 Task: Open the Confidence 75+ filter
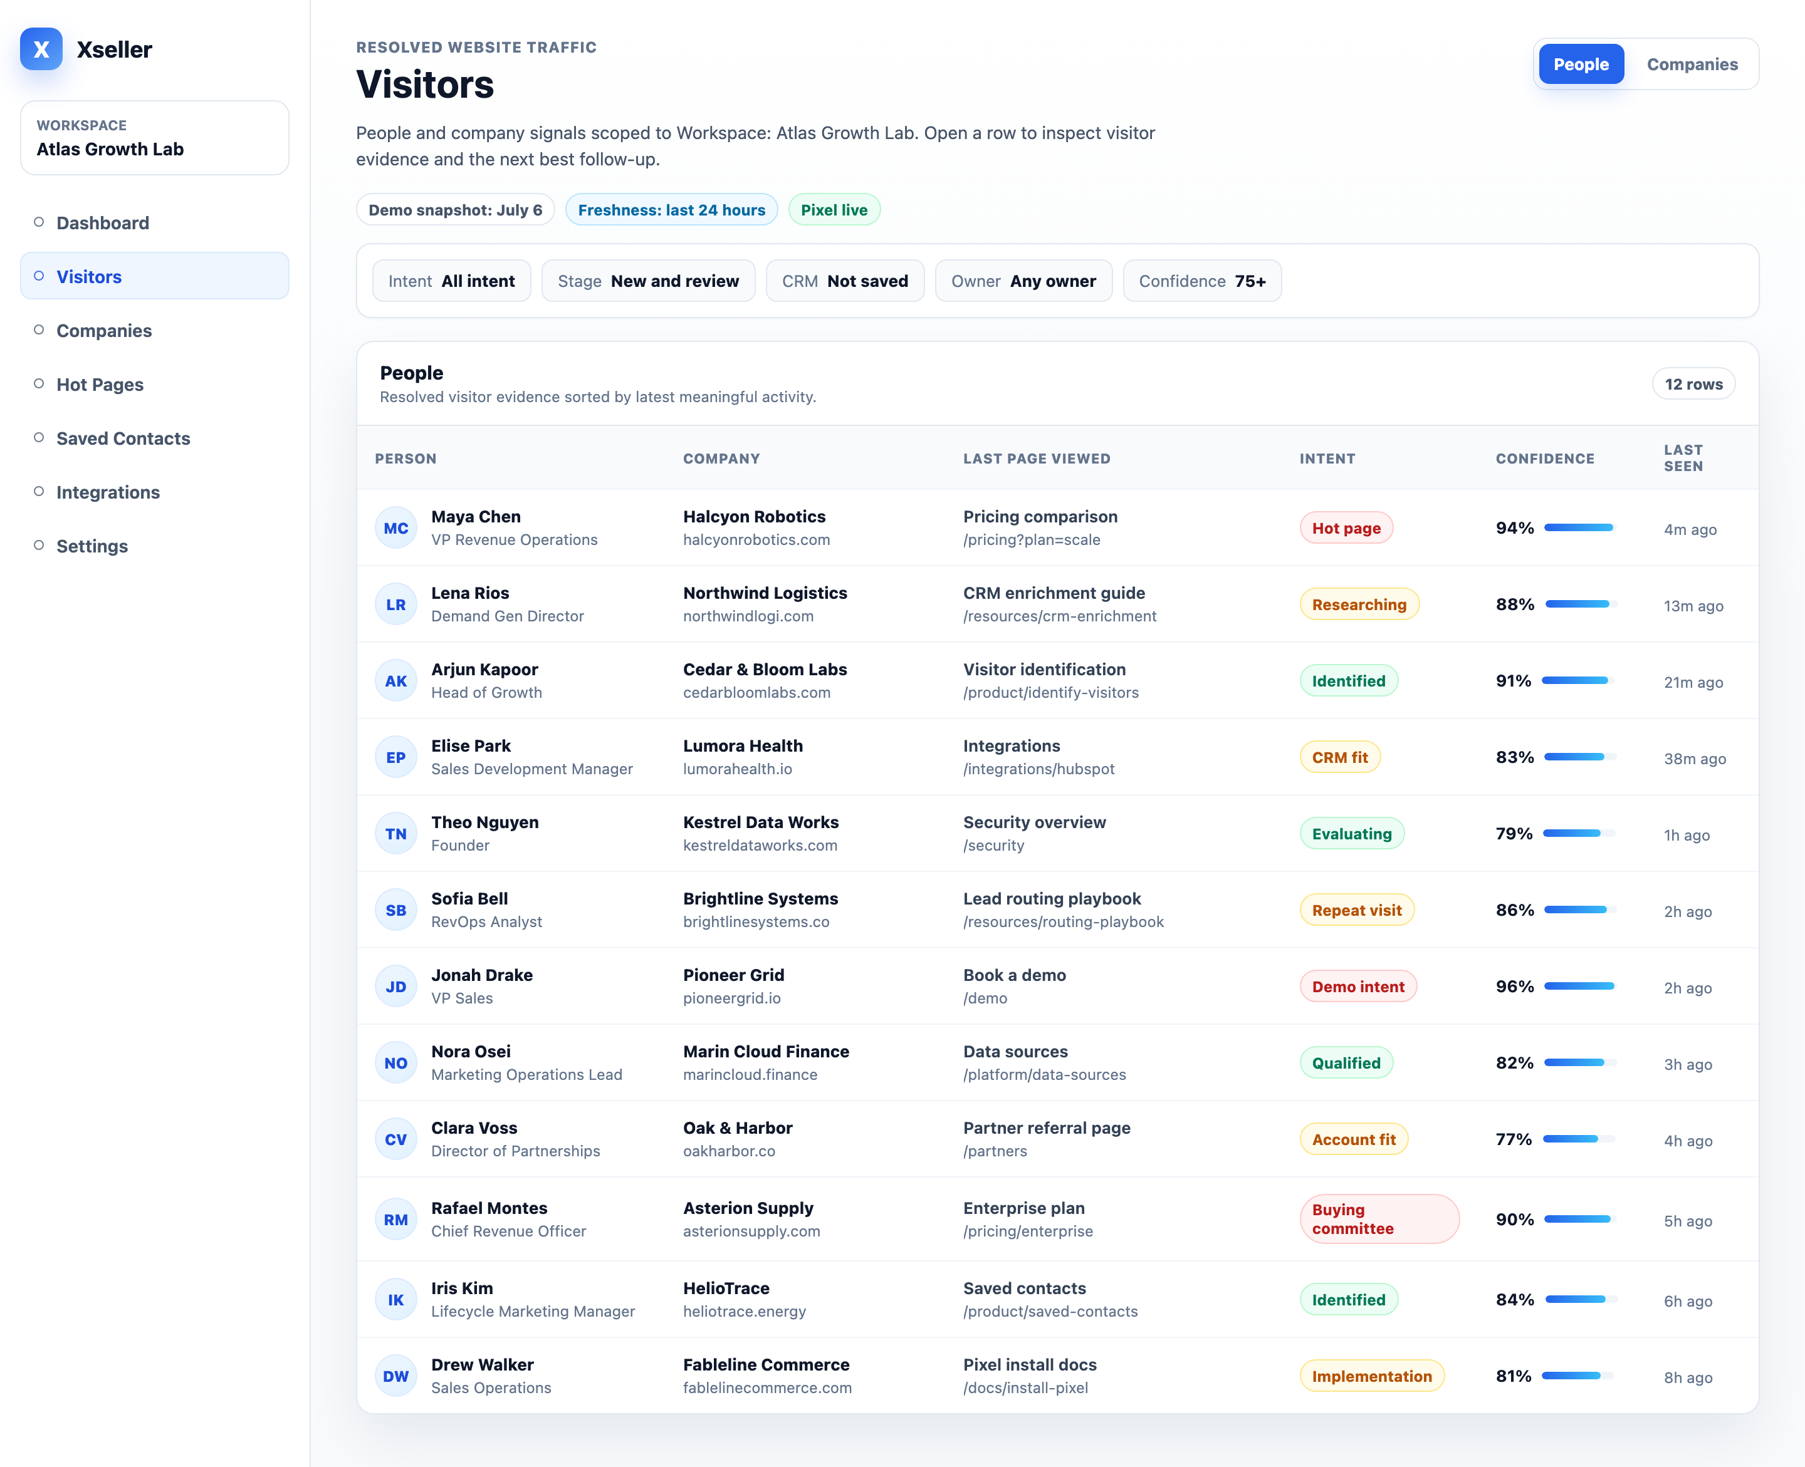coord(1202,281)
